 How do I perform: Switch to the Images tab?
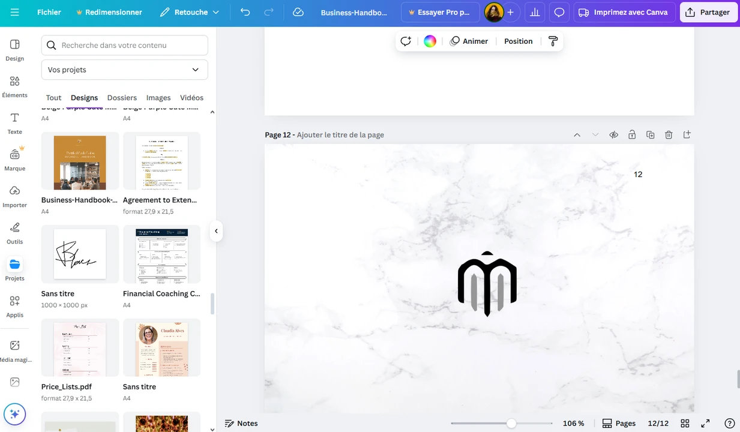[158, 98]
